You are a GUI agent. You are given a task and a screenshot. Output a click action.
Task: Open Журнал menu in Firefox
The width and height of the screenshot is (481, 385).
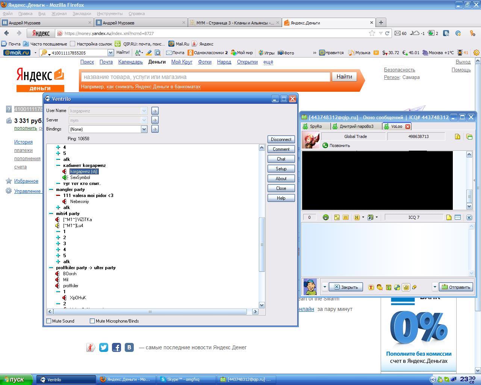[x=59, y=14]
